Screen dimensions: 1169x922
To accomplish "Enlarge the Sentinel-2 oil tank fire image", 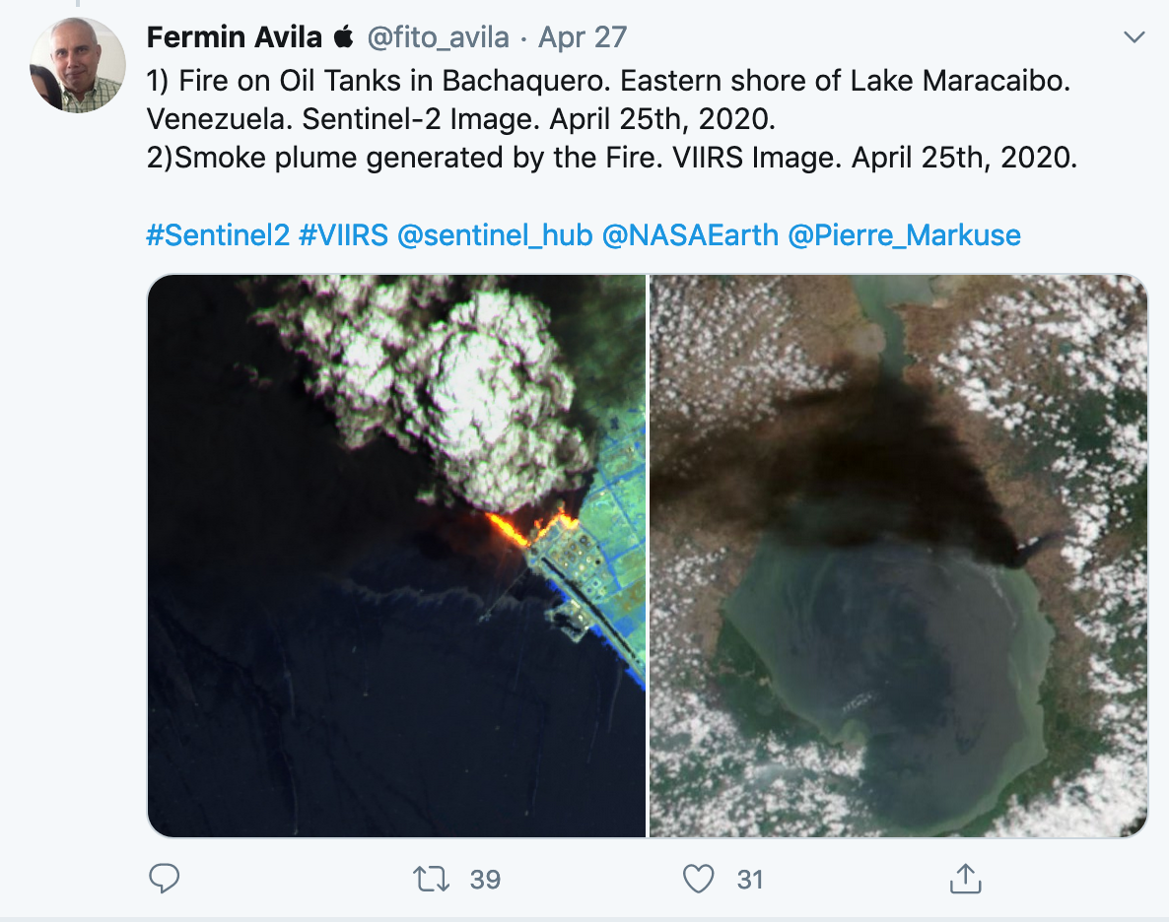I will point(396,556).
